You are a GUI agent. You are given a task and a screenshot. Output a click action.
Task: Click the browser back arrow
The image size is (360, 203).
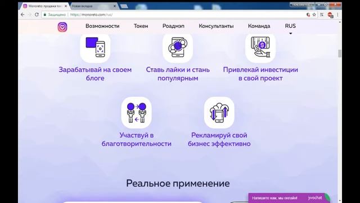tap(22, 15)
